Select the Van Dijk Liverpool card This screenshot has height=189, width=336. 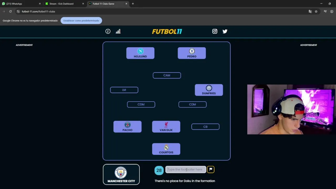point(166,127)
